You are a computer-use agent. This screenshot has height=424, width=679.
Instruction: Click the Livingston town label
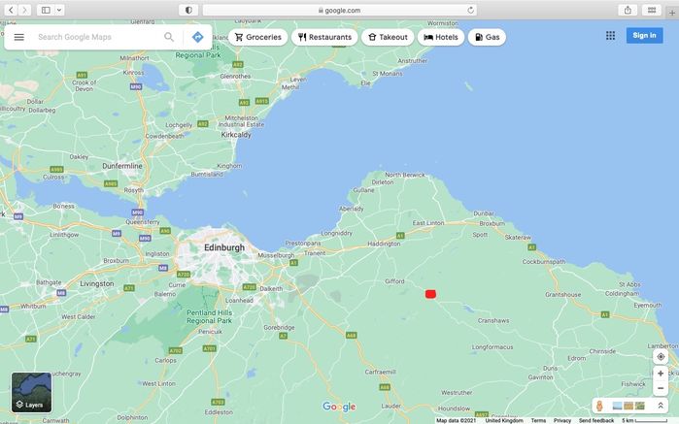(x=97, y=284)
